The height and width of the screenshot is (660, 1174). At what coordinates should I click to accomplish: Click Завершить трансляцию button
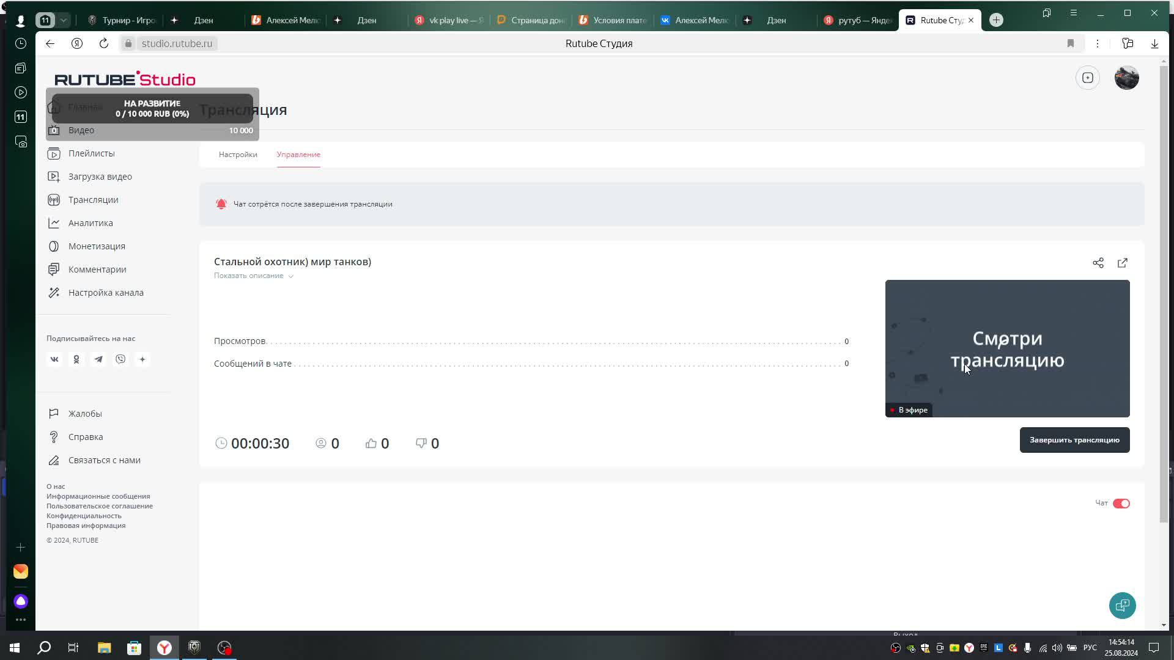[1074, 440]
